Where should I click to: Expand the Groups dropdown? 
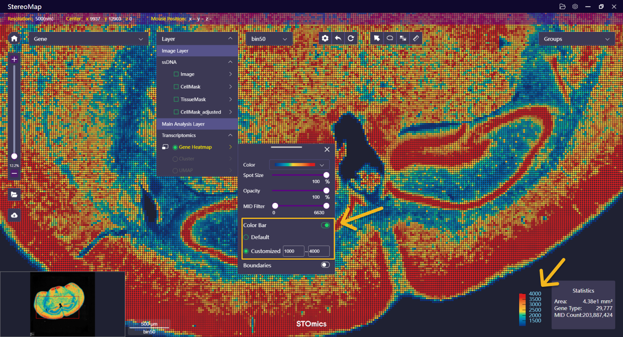pyautogui.click(x=576, y=39)
